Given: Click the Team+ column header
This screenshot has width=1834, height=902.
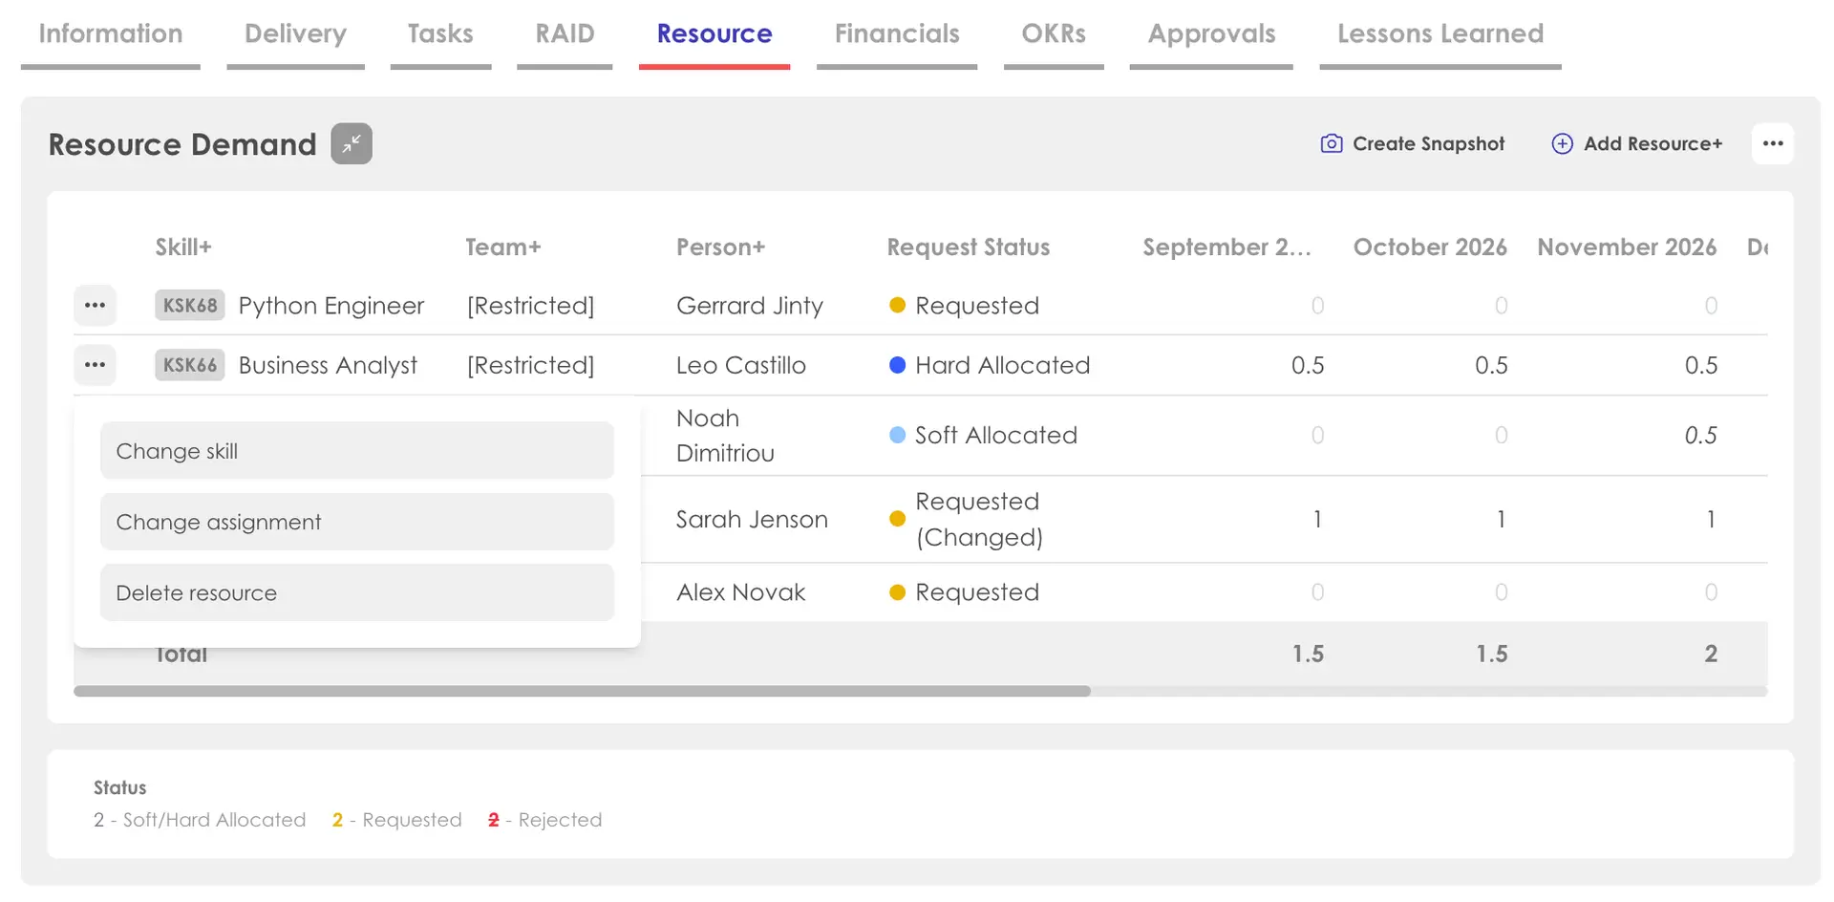Looking at the screenshot, I should (x=503, y=247).
